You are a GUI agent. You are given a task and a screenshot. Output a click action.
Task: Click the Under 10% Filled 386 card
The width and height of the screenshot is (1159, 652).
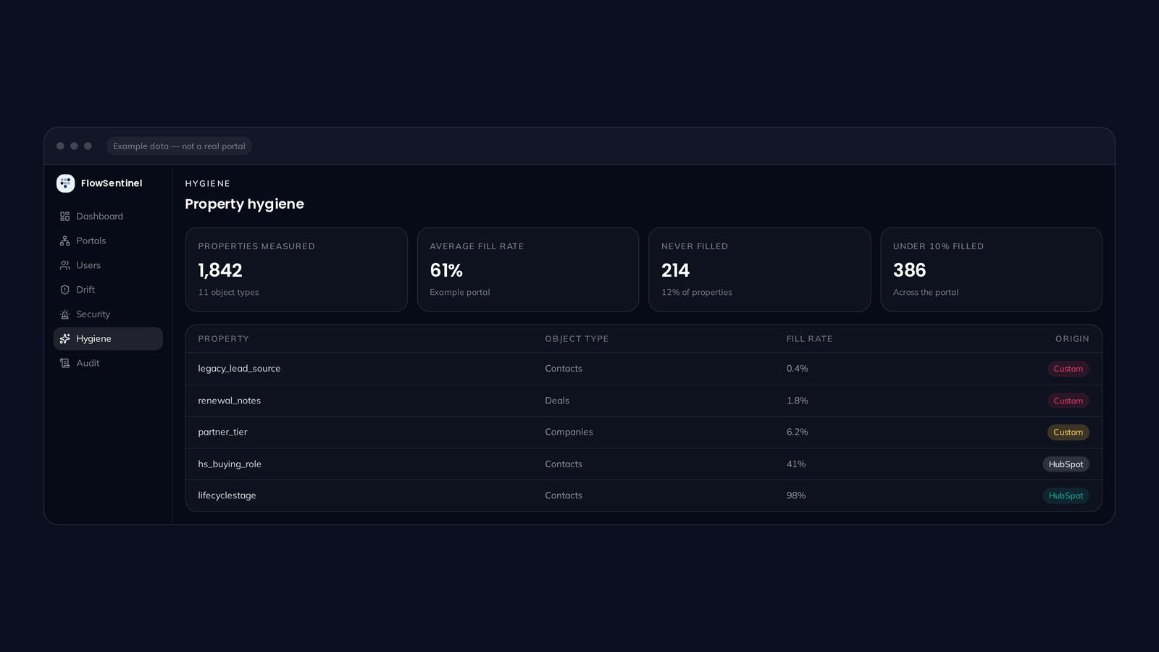click(991, 269)
